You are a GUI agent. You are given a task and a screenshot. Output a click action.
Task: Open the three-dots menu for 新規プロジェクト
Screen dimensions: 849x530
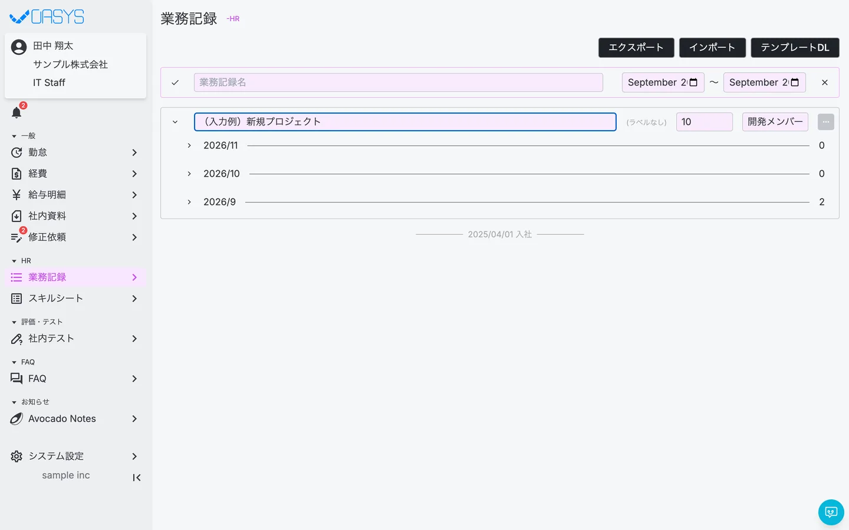826,122
